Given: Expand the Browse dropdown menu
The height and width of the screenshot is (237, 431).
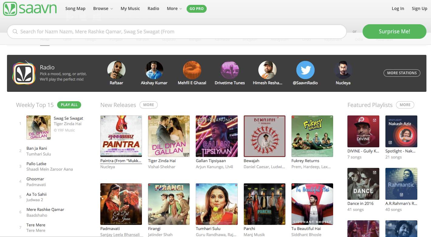Looking at the screenshot, I should tap(103, 8).
